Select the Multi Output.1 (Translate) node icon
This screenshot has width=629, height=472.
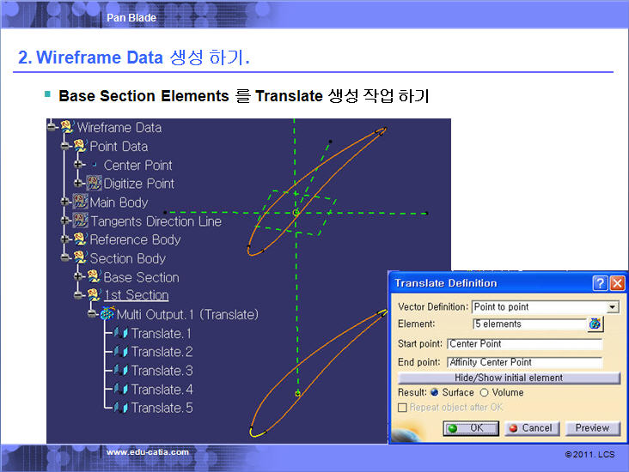[x=107, y=314]
